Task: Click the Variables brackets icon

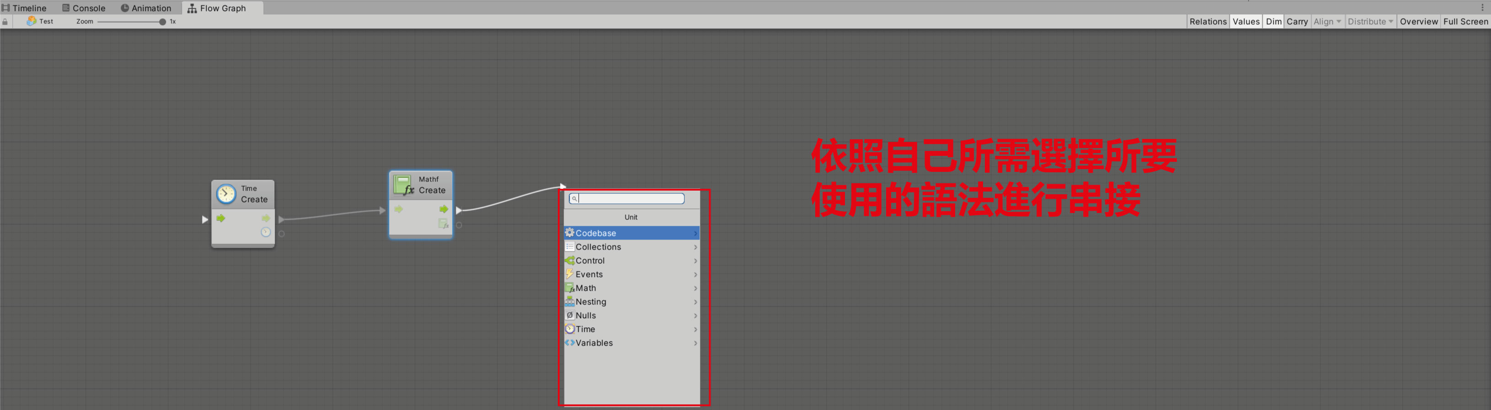Action: coord(570,343)
